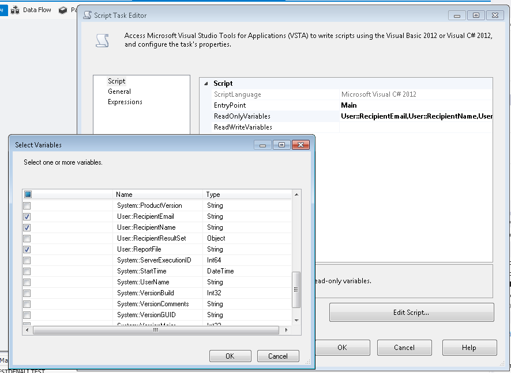
Task: Check the User::RecipientResultSet checkbox
Action: pyautogui.click(x=27, y=238)
